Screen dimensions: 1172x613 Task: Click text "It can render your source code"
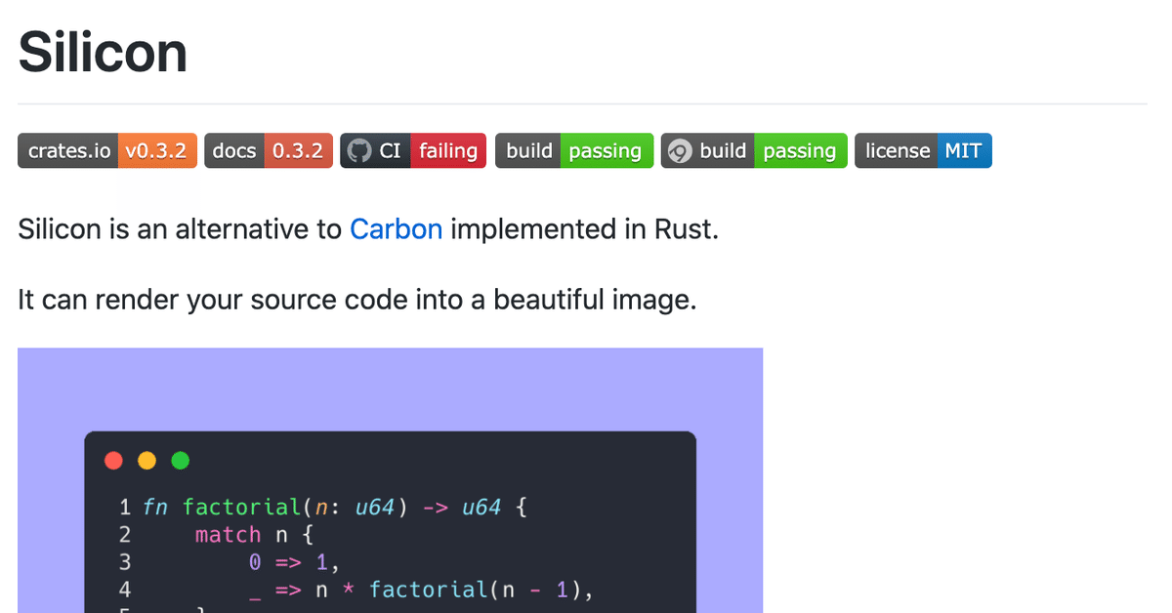coord(212,300)
